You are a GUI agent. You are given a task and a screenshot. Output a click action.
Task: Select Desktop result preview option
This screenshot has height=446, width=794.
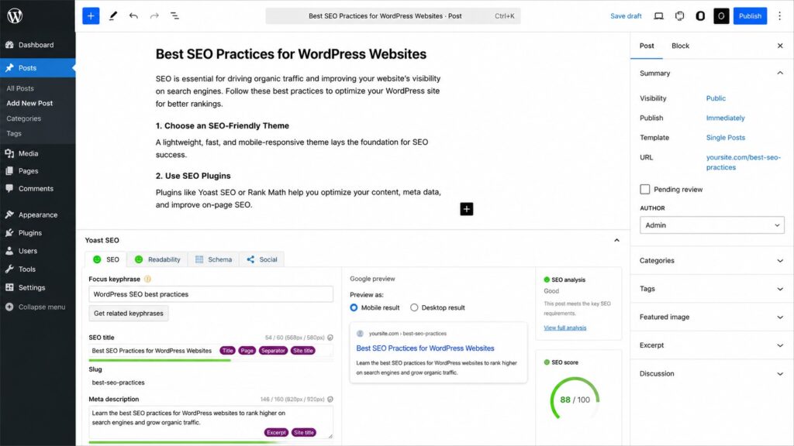tap(414, 307)
